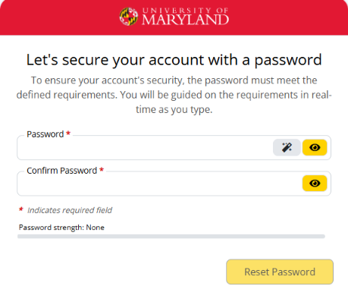Select the Password field label
This screenshot has height=289, width=348.
tap(45, 134)
